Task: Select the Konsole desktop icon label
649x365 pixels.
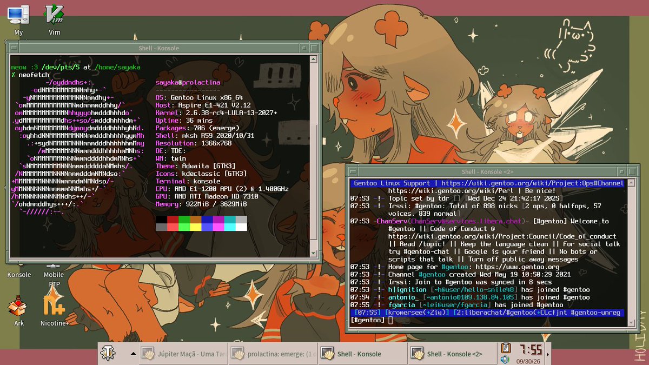Action: click(x=19, y=275)
